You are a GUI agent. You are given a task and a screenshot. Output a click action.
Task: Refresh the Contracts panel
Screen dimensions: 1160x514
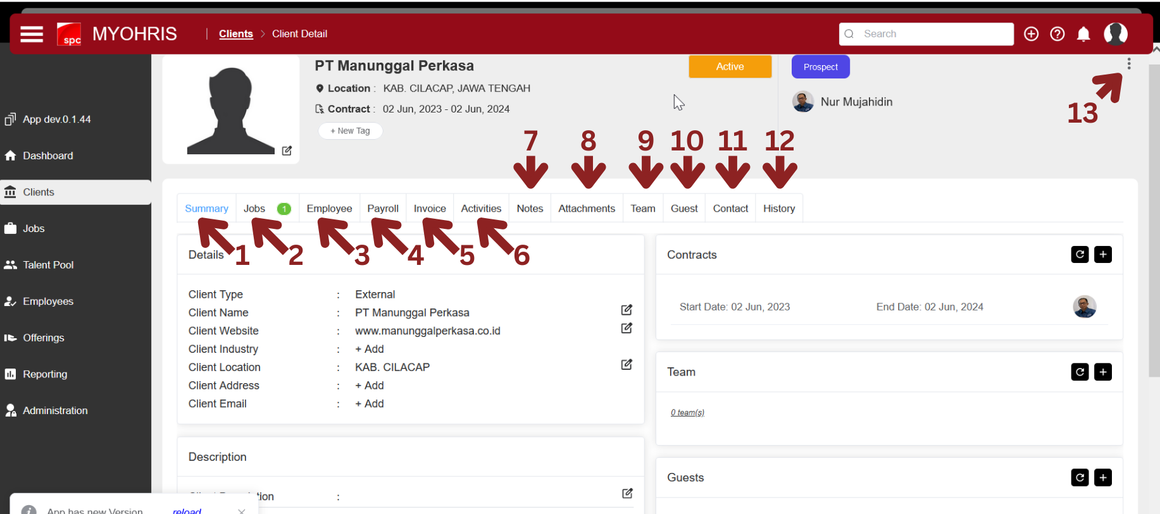(x=1080, y=255)
